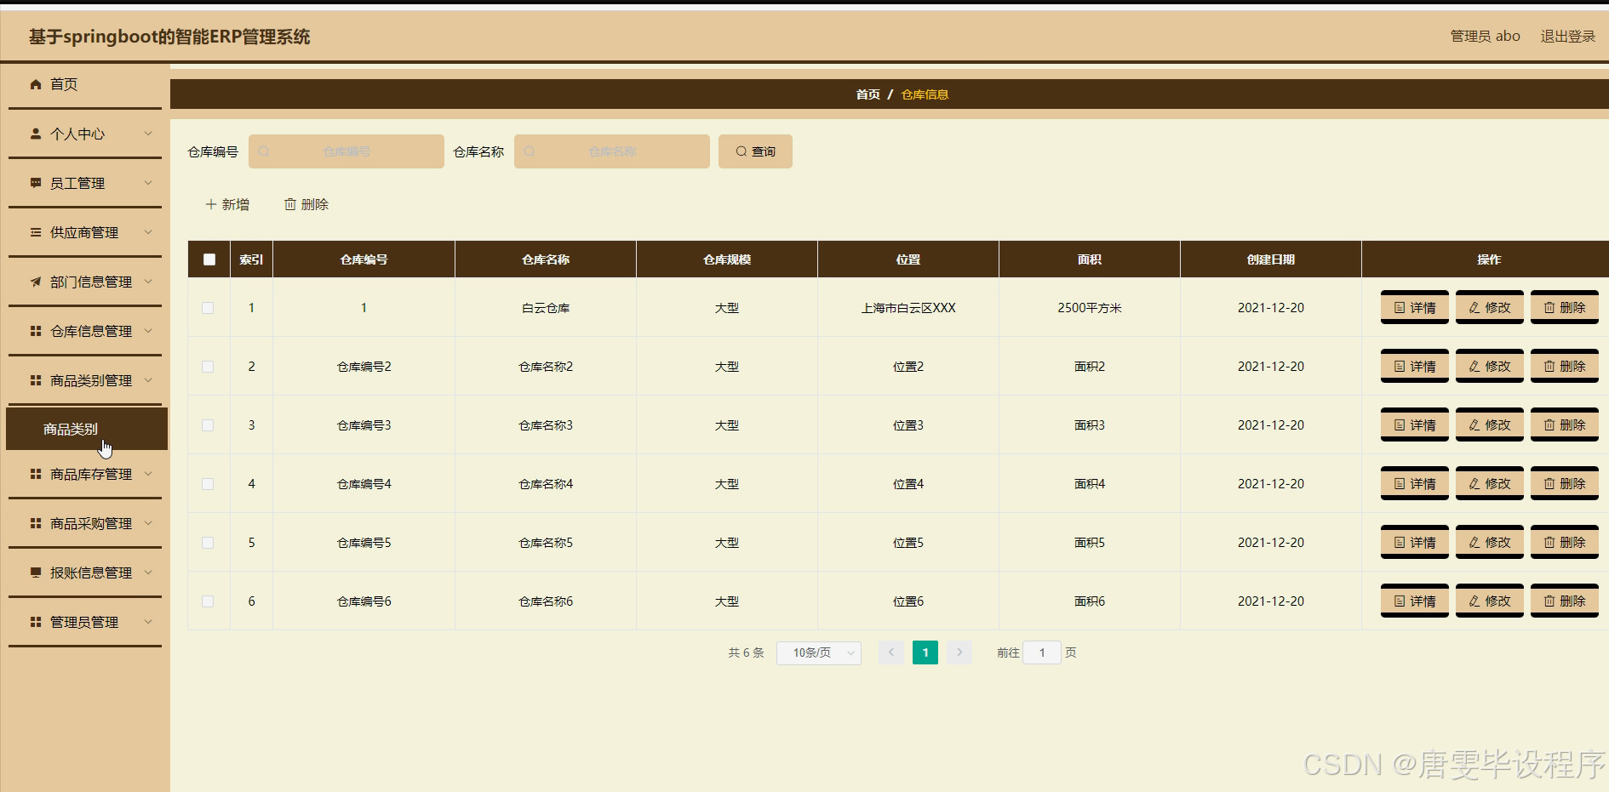Click 修改 for 白云仓库 row
This screenshot has width=1609, height=792.
click(1490, 307)
